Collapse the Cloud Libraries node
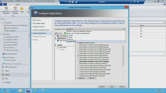166x93 pixels. point(1,57)
